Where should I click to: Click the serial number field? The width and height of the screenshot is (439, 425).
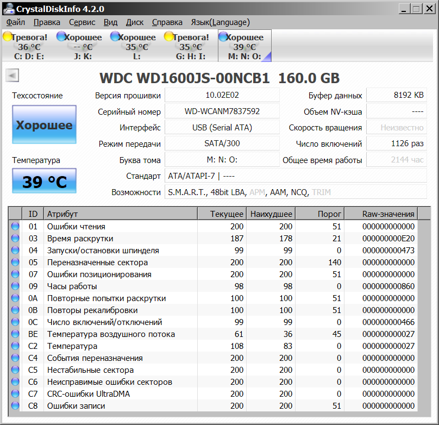222,111
